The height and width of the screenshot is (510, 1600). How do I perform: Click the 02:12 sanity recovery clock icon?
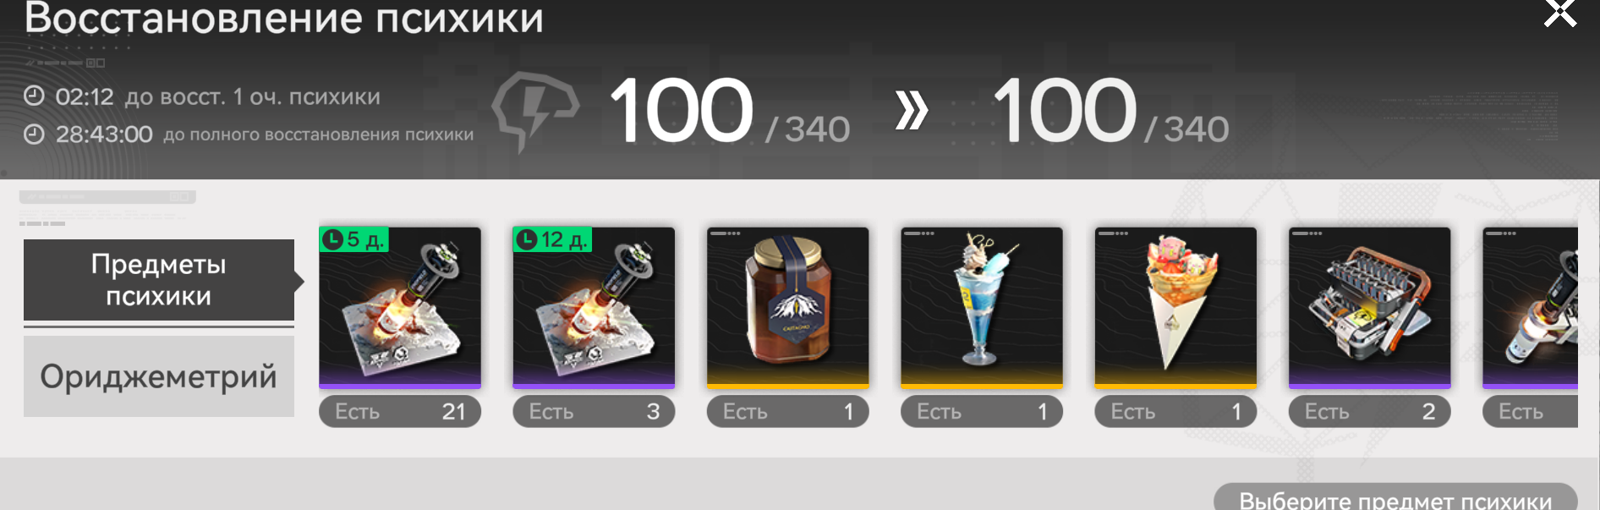[x=34, y=96]
